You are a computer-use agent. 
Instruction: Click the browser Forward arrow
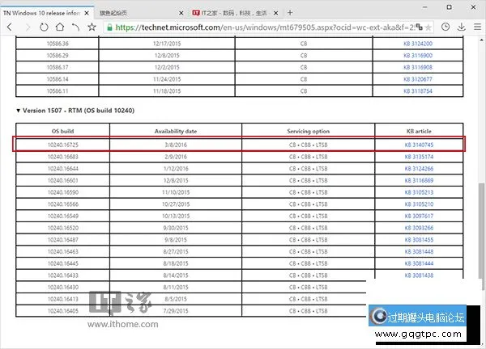(27, 27)
